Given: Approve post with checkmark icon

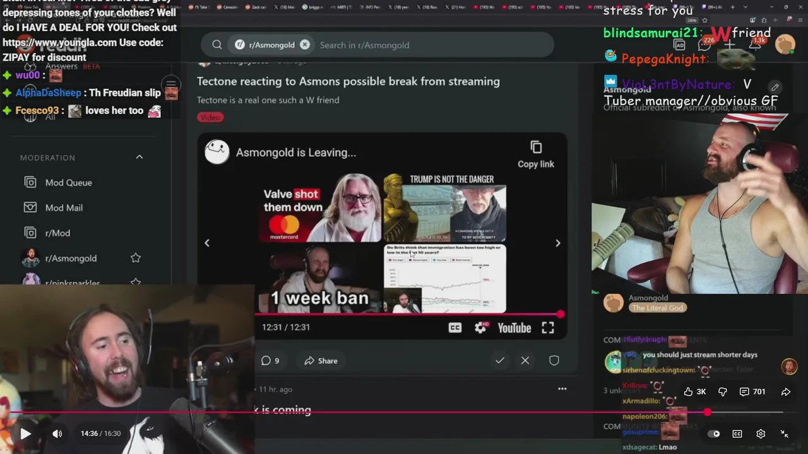Looking at the screenshot, I should pyautogui.click(x=499, y=361).
